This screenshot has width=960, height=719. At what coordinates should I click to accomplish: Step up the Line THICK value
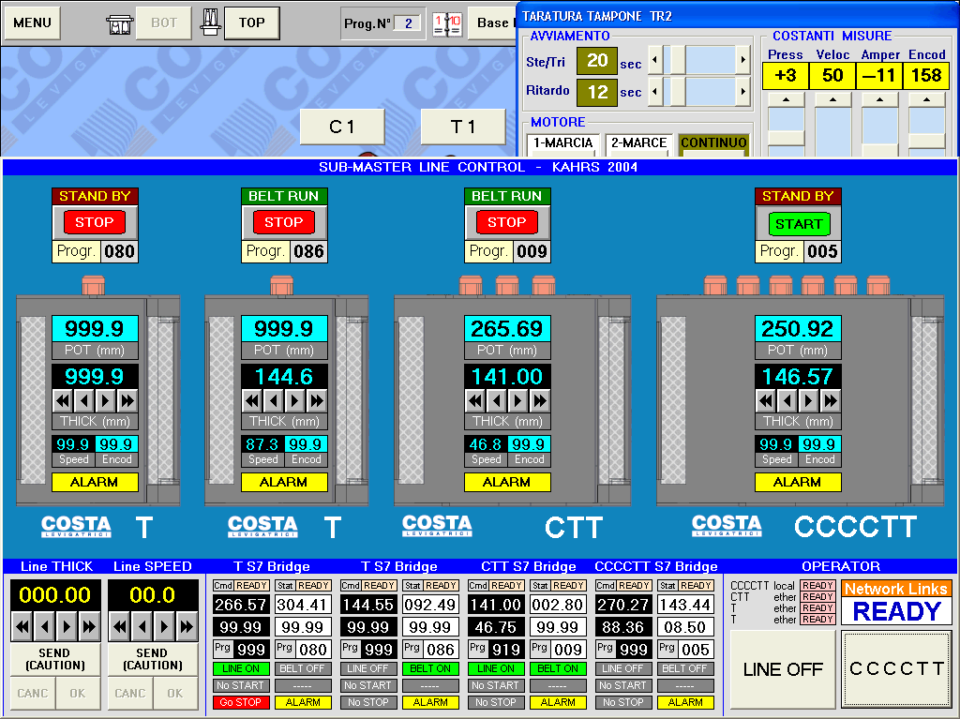67,626
